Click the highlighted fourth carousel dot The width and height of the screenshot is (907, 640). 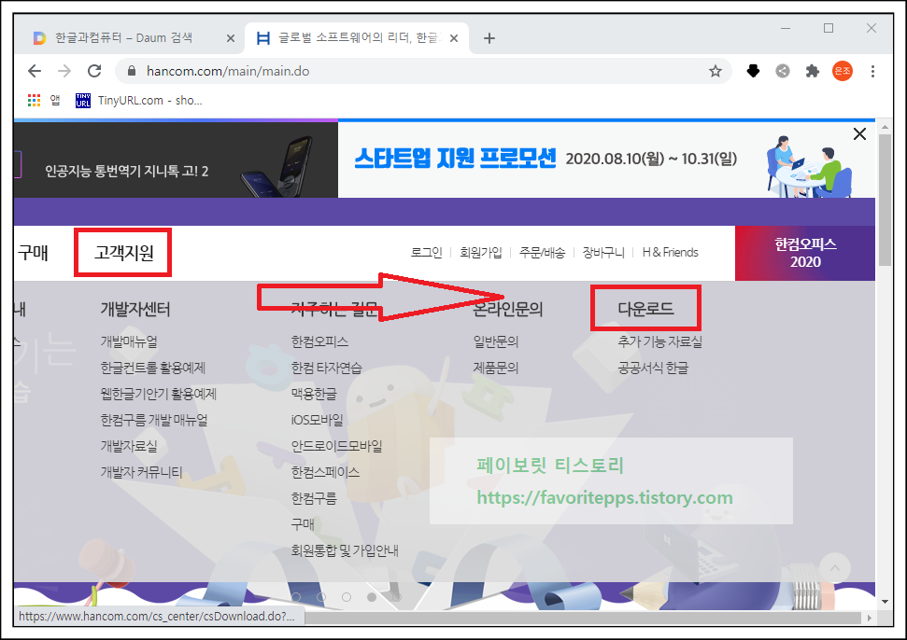[x=372, y=597]
